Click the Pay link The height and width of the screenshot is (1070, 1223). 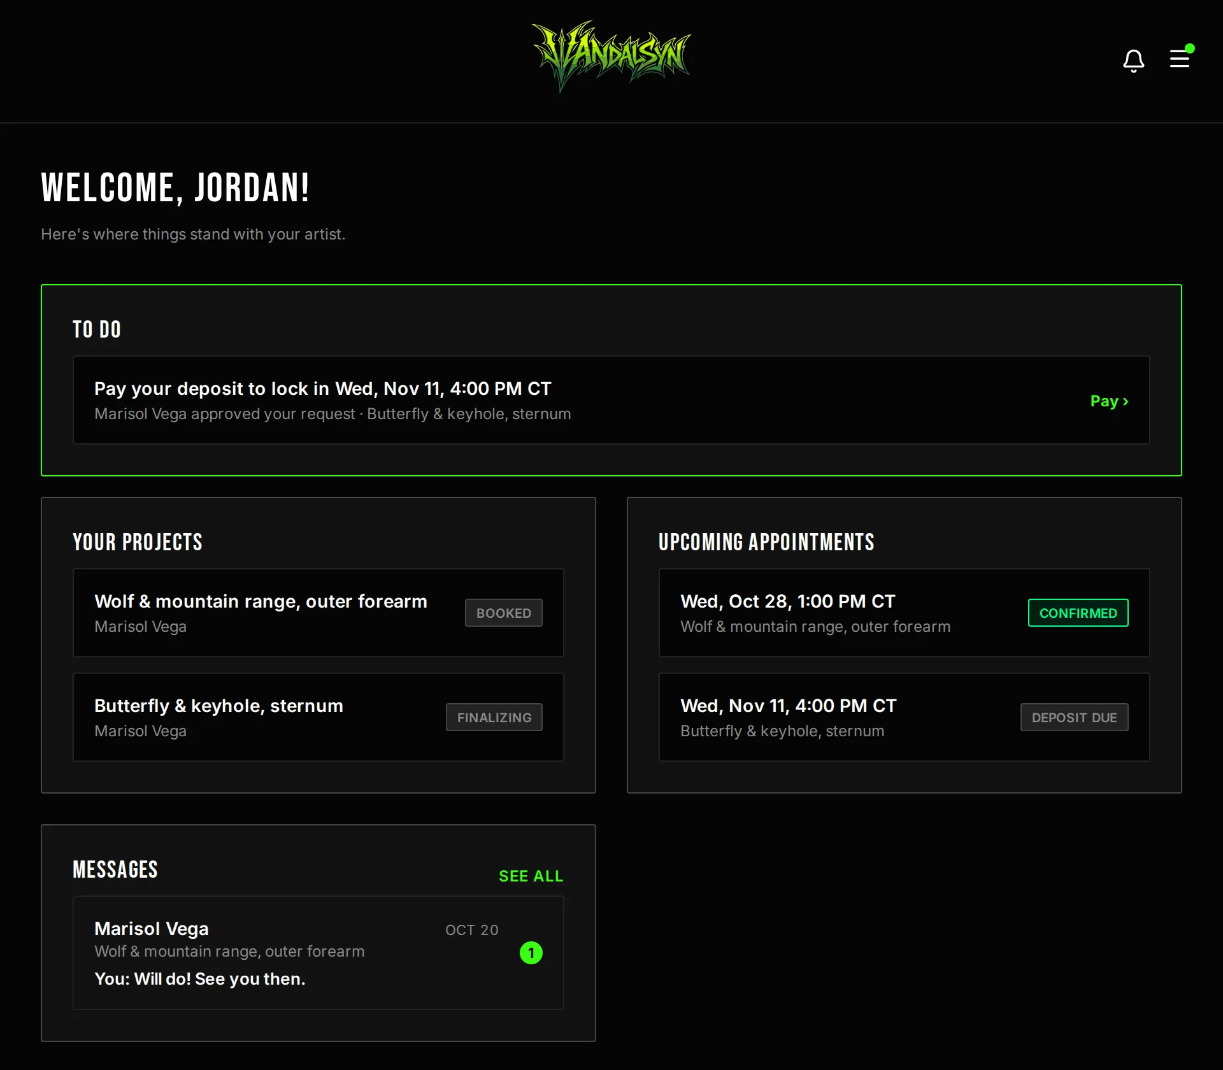1109,401
